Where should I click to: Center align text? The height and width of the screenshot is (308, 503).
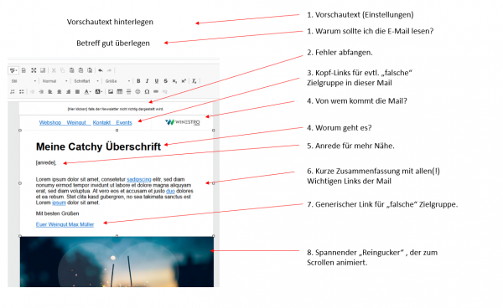[59, 91]
